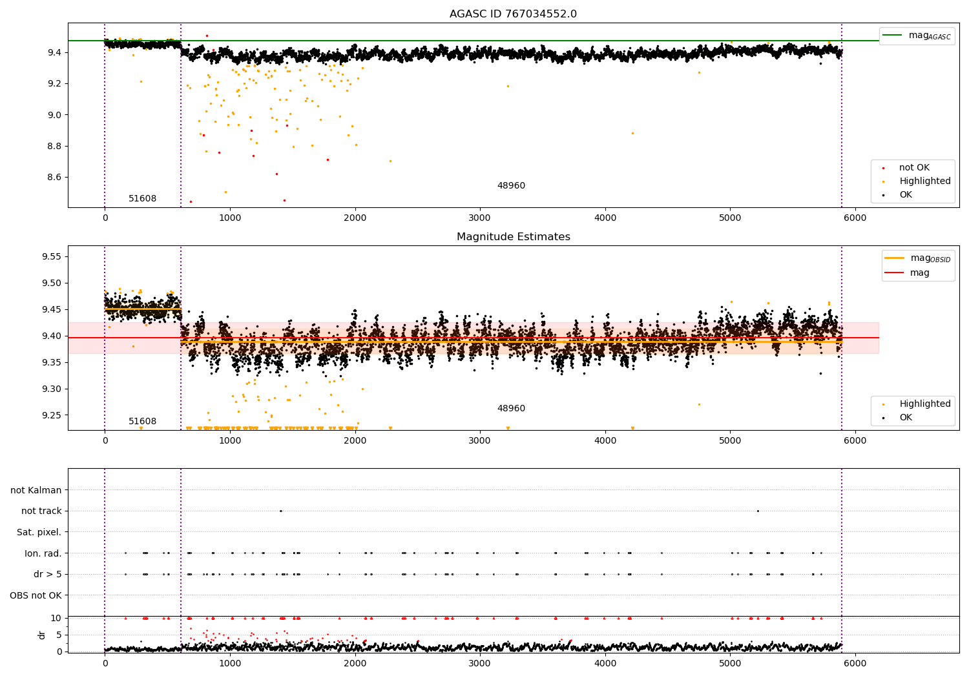969x678 pixels.
Task: Click the 10 tick on the dr axis
Action: [56, 618]
